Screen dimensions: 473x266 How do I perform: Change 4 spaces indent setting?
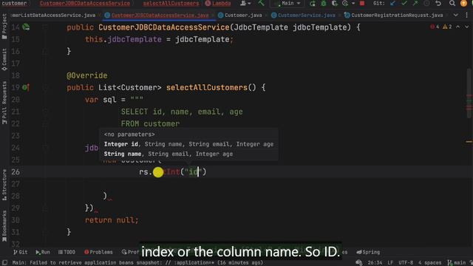click(x=429, y=263)
